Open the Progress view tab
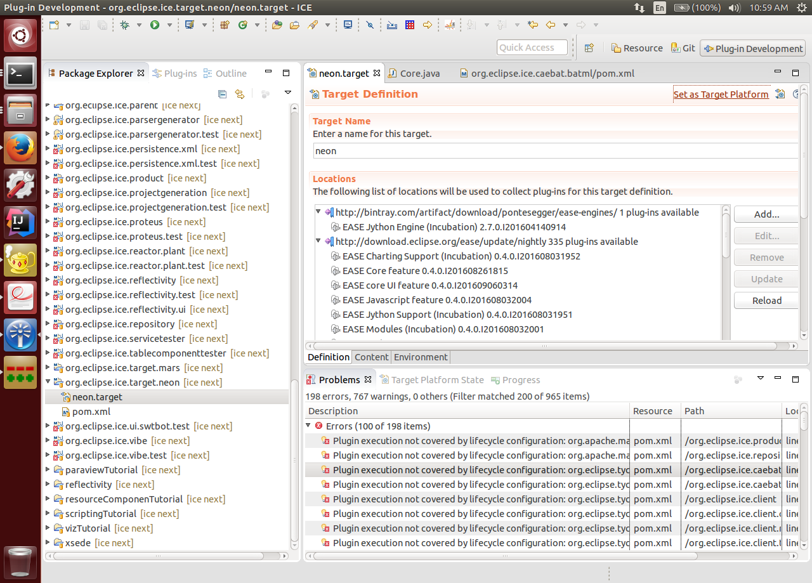Screen dimensions: 812x583 [x=515, y=380]
